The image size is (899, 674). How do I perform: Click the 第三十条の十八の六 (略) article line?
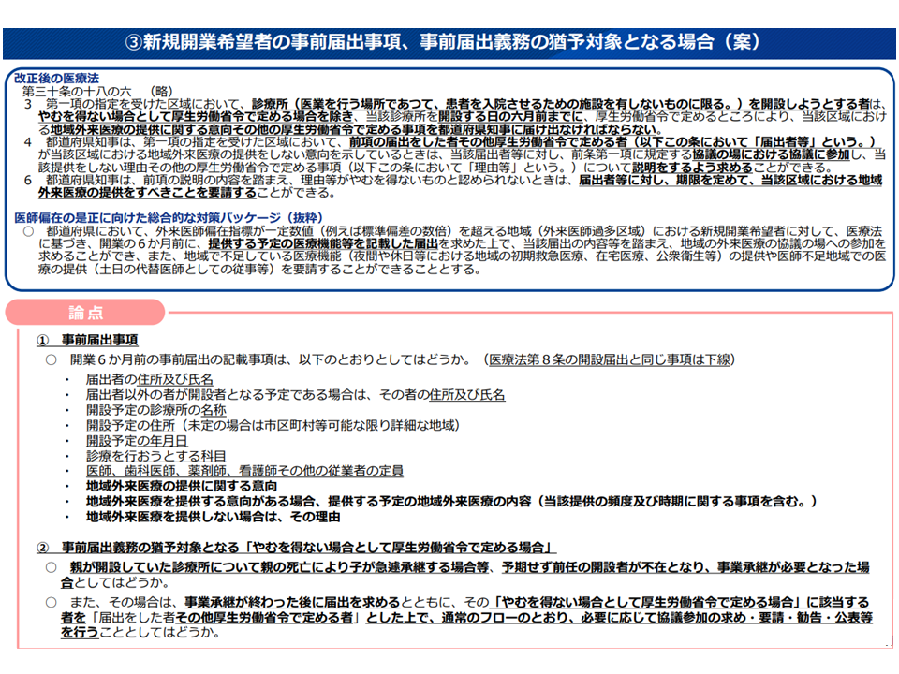97,91
